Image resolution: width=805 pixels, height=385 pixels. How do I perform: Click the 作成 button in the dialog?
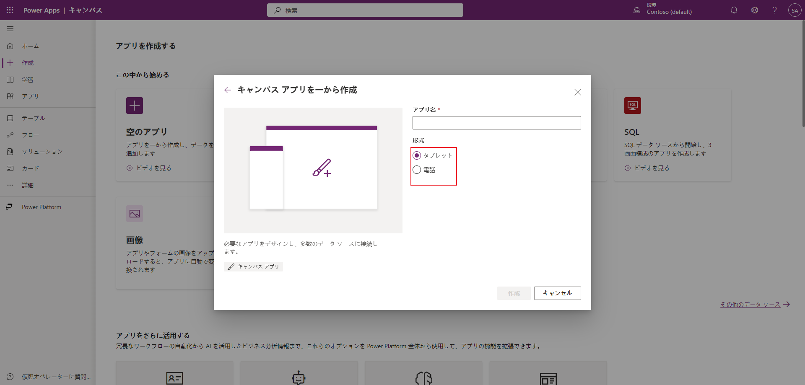click(514, 293)
